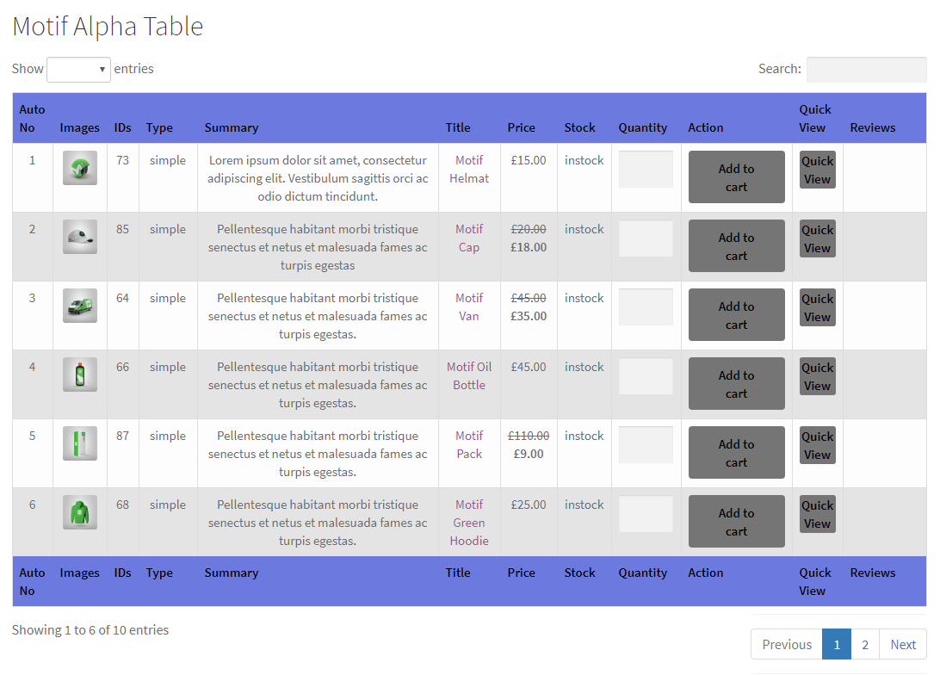
Task: Add Motif Helmat to cart
Action: 736,177
